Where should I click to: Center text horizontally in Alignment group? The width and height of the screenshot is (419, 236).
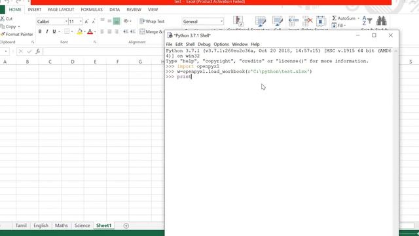[109, 31]
